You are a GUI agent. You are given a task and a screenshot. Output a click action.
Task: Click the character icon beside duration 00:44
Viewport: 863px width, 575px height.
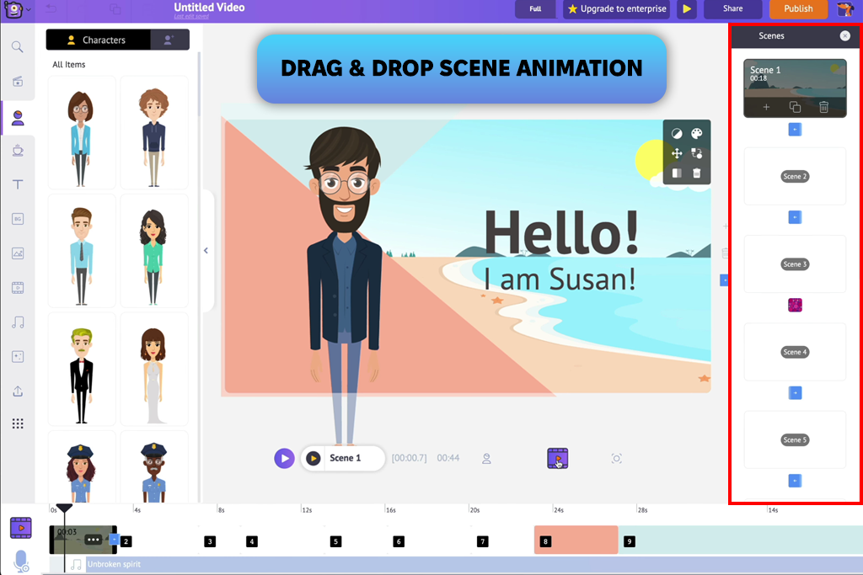pos(486,459)
